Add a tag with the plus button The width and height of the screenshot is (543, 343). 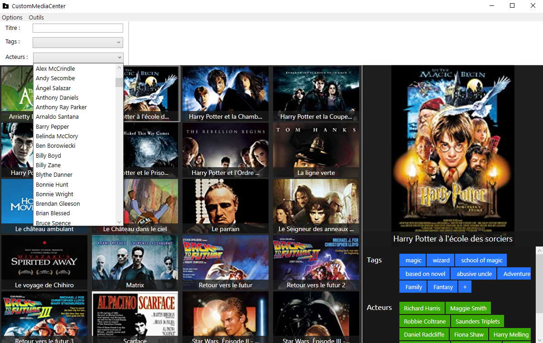(465, 287)
